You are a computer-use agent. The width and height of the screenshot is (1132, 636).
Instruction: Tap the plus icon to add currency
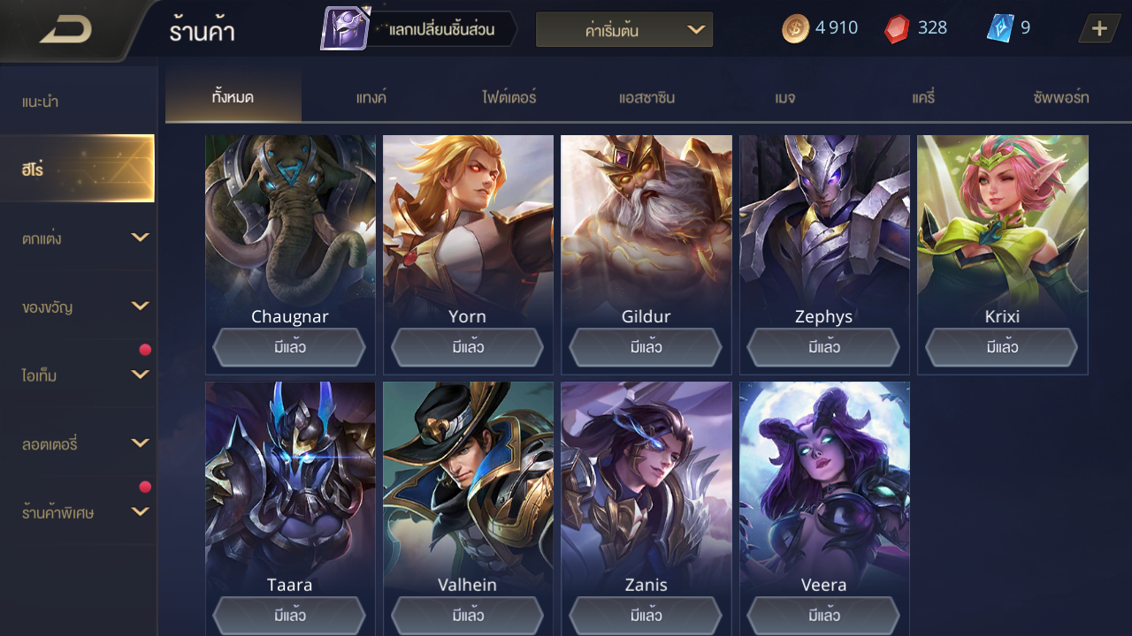coord(1099,28)
